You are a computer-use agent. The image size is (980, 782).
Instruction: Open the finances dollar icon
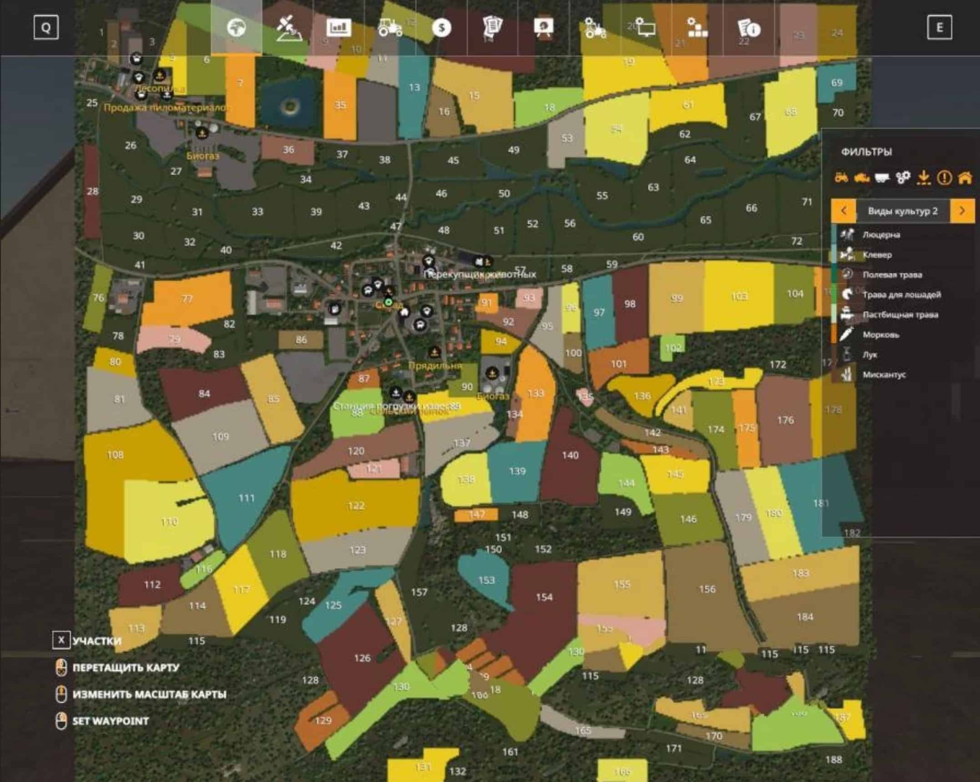pyautogui.click(x=441, y=28)
